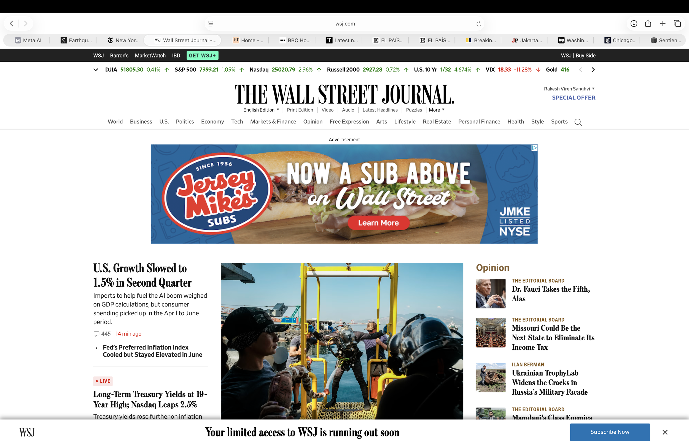Click Subscribe Now in the bottom banner
Image resolution: width=689 pixels, height=445 pixels.
click(610, 432)
